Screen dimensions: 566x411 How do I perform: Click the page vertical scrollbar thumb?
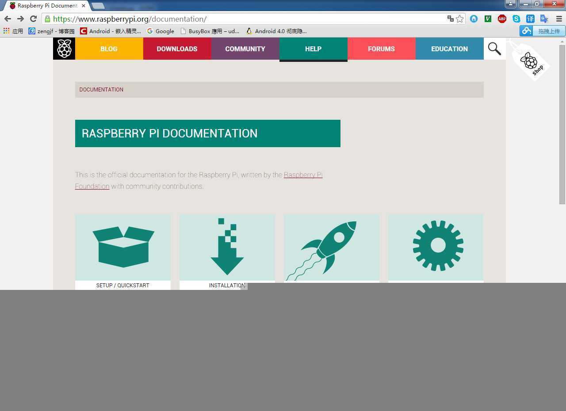pos(562,124)
